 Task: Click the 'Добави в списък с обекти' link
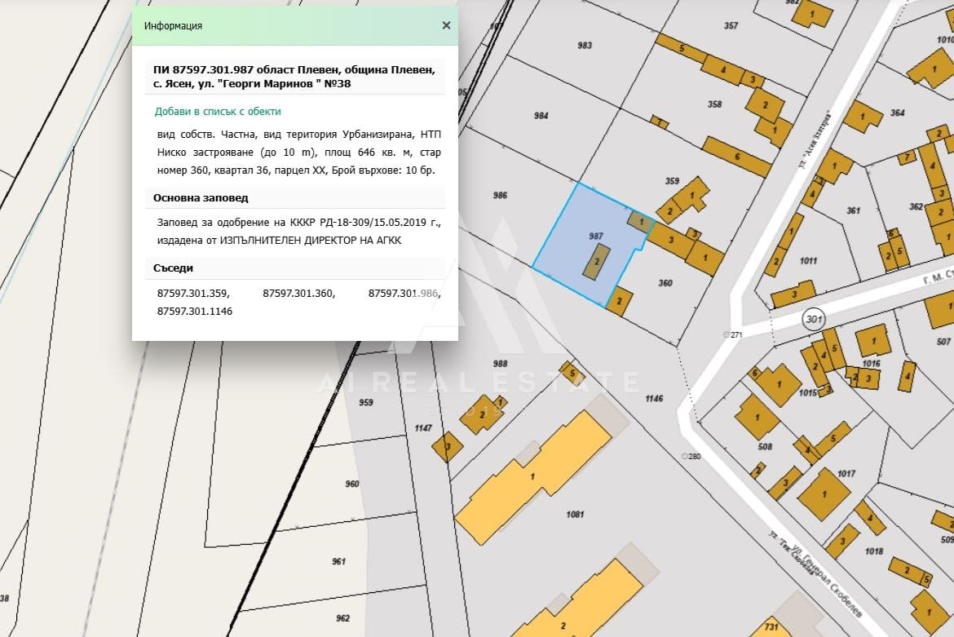click(x=218, y=112)
